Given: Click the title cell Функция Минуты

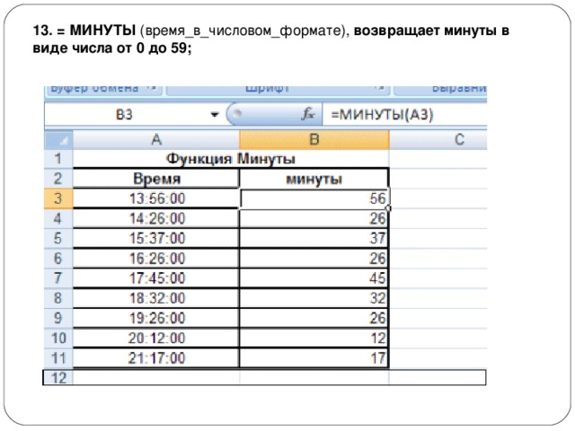Looking at the screenshot, I should [231, 159].
